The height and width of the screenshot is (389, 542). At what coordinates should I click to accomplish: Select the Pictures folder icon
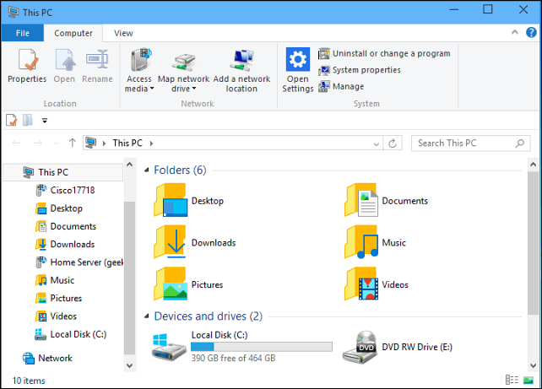pos(171,284)
